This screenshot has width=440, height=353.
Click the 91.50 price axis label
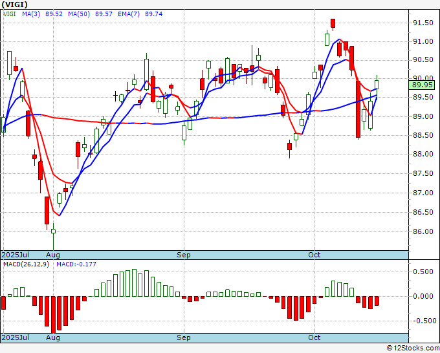click(x=423, y=23)
